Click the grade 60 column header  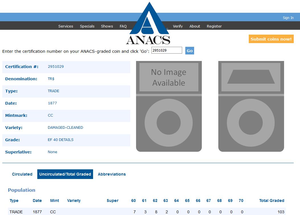pyautogui.click(x=133, y=201)
